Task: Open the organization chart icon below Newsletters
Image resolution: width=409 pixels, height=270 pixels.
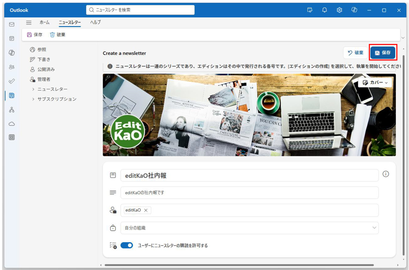Action: 11,109
